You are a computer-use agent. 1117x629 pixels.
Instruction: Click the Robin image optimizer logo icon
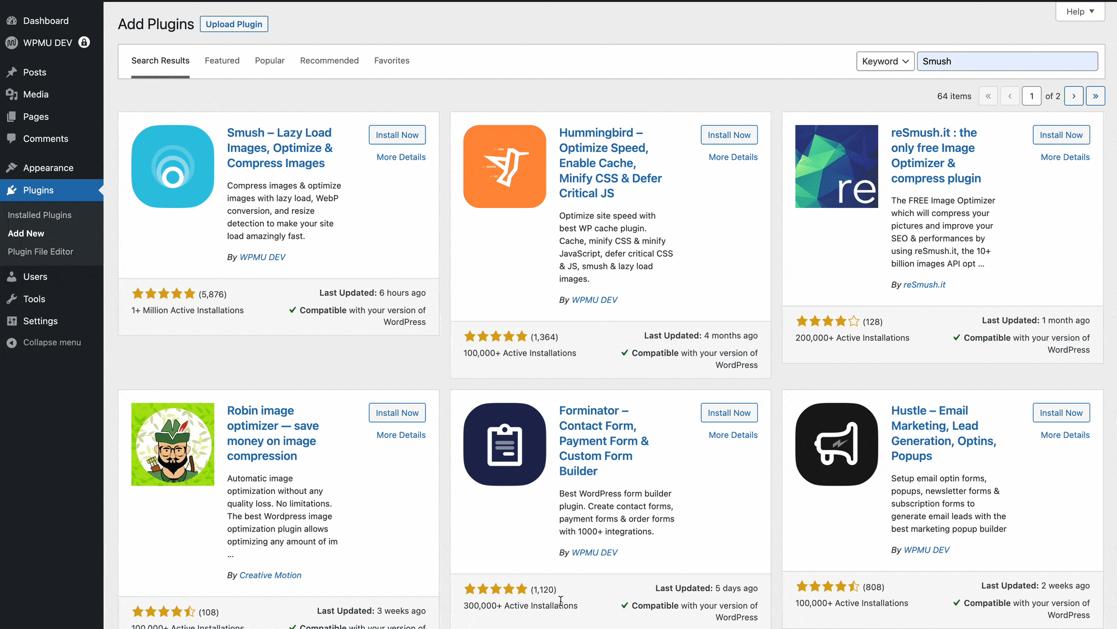(x=173, y=444)
